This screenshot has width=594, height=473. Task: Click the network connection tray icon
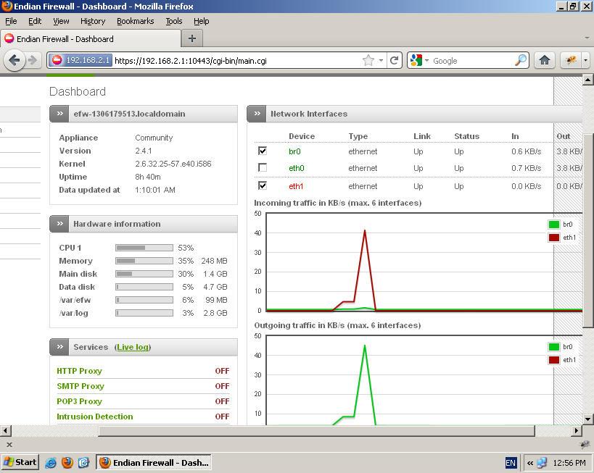[x=542, y=463]
